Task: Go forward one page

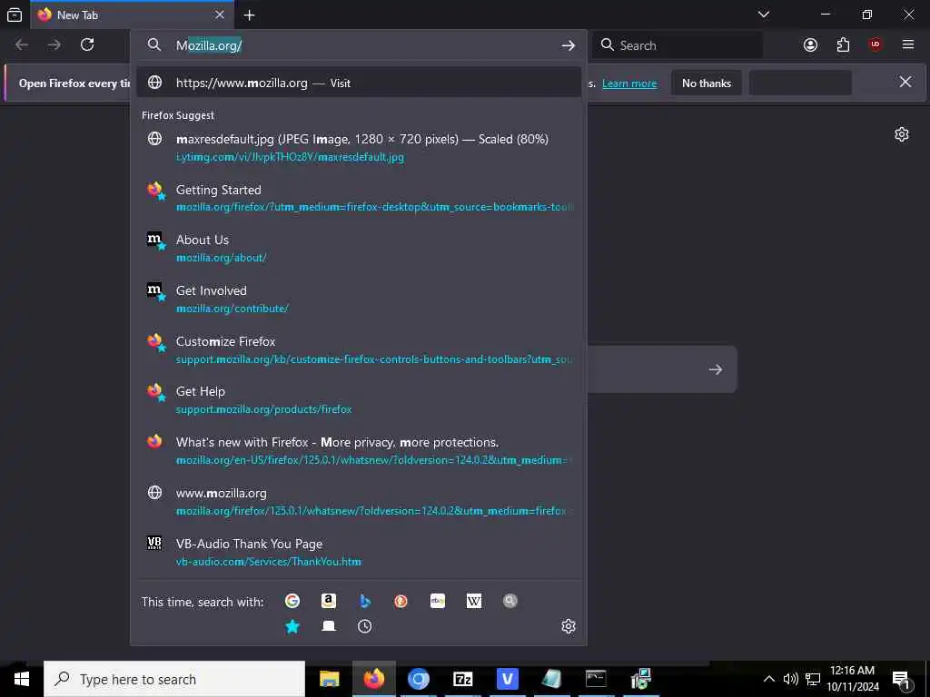Action: 54,45
